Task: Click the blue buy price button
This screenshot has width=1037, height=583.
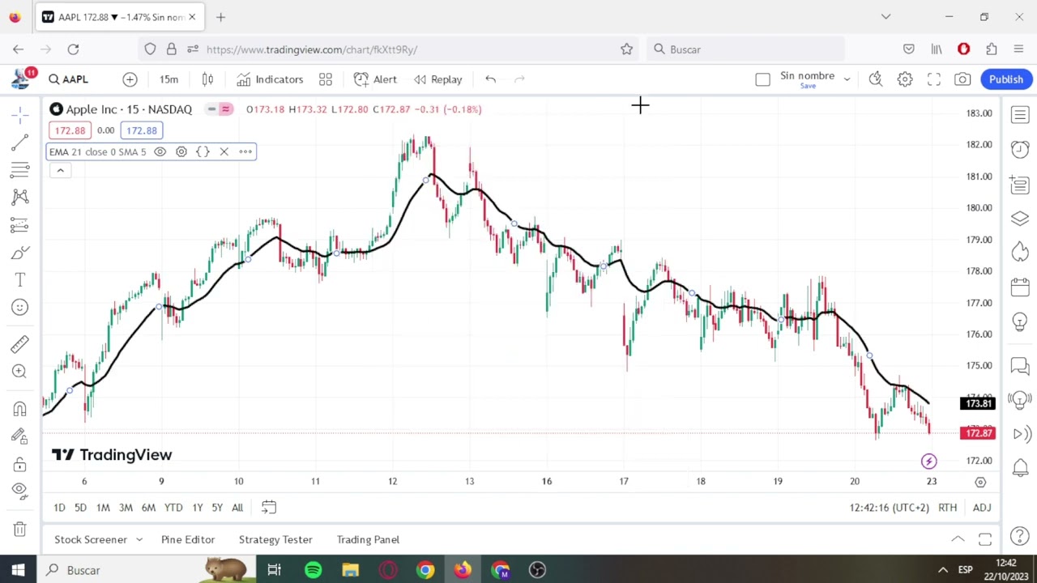Action: pyautogui.click(x=142, y=130)
